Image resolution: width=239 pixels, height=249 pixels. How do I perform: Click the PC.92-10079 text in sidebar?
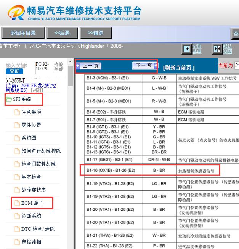pyautogui.click(x=42, y=66)
